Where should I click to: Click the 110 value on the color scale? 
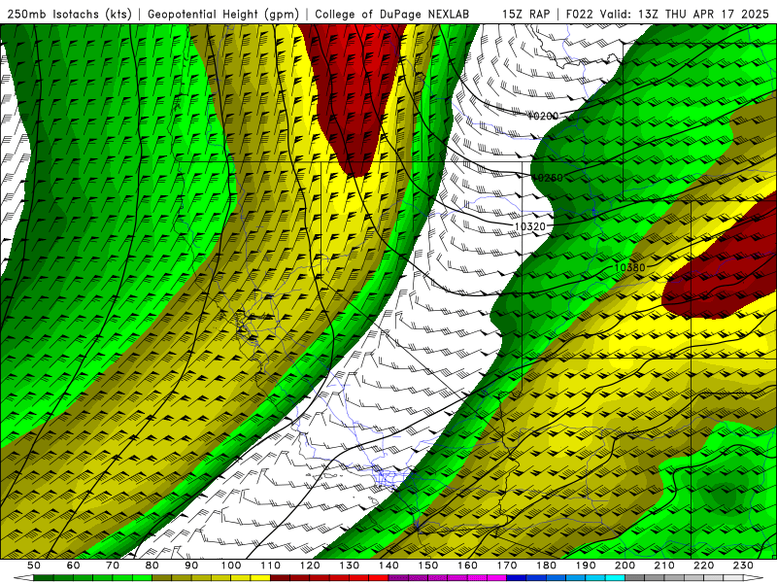pos(271,566)
